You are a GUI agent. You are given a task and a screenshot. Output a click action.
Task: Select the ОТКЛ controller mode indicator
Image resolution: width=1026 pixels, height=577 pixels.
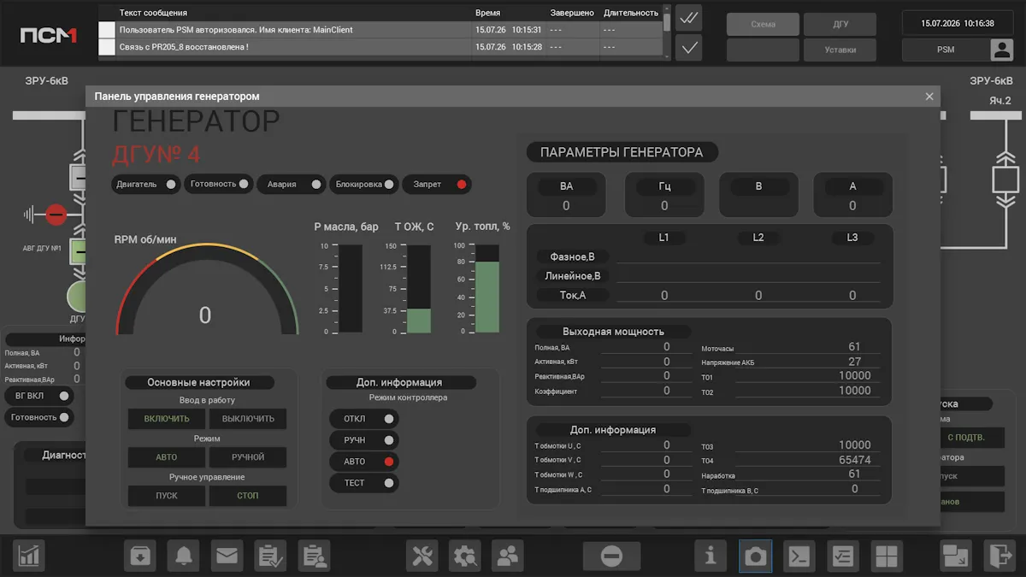(364, 419)
